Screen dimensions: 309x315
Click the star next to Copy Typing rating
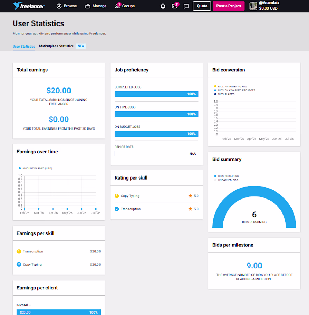pos(190,196)
